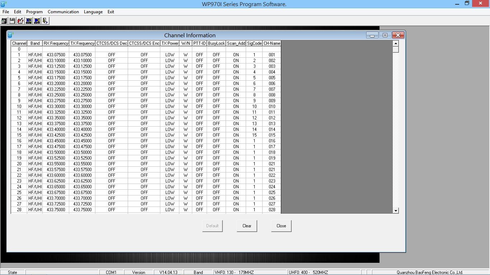Screen dimensions: 490x275
Task: Select the channel number cell 0
Action: (x=19, y=49)
